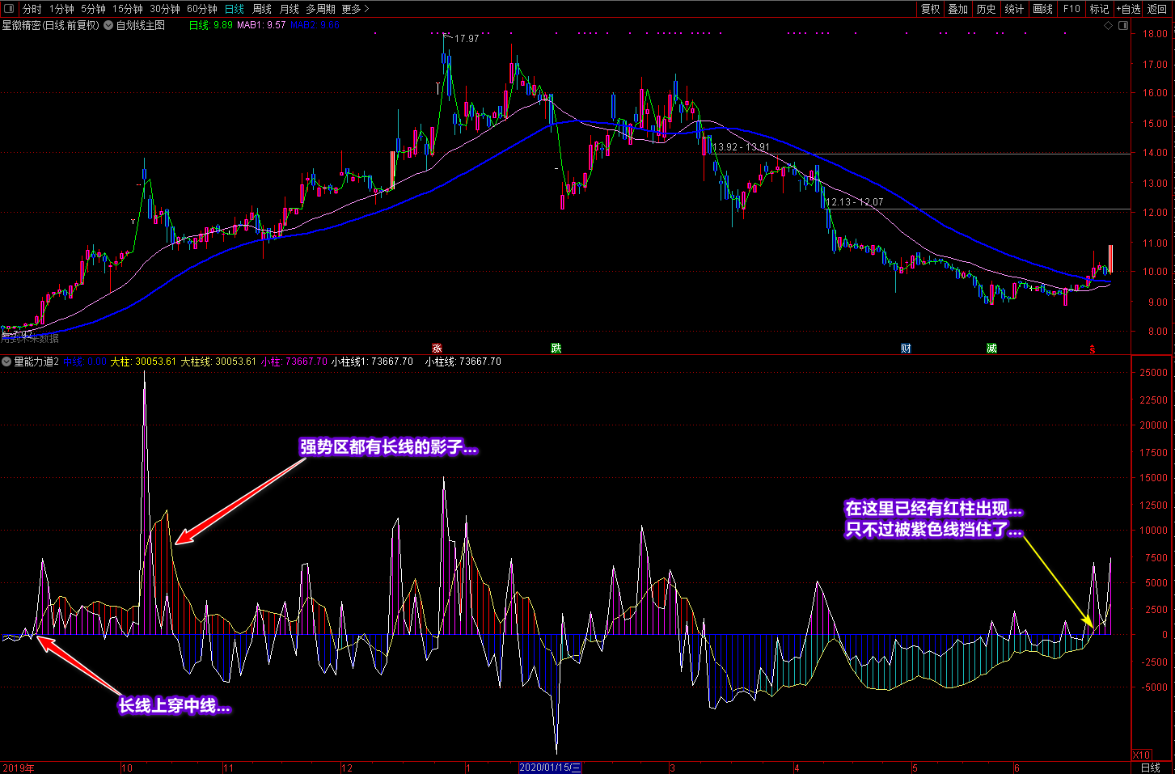Viewport: 1175px width, 774px height.
Task: Click month 6 on the time axis
Action: (1017, 768)
